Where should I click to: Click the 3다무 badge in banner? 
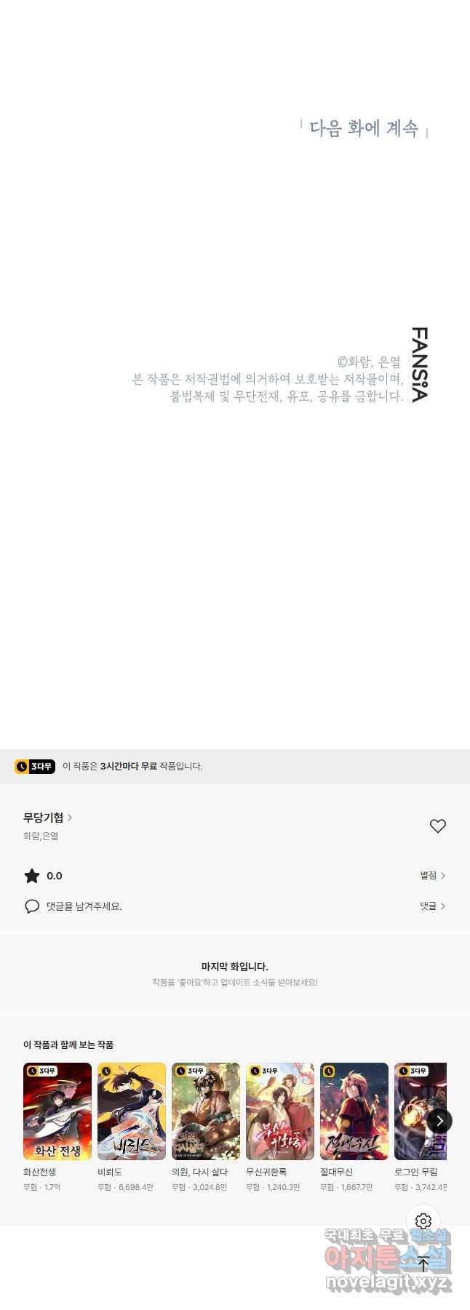tap(35, 766)
